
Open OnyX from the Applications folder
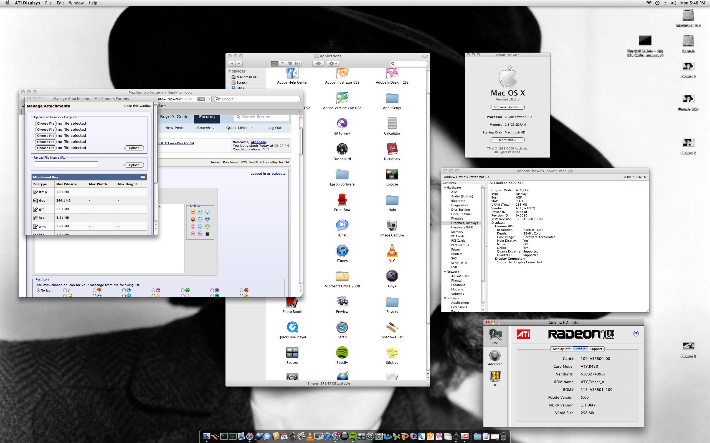click(x=392, y=277)
